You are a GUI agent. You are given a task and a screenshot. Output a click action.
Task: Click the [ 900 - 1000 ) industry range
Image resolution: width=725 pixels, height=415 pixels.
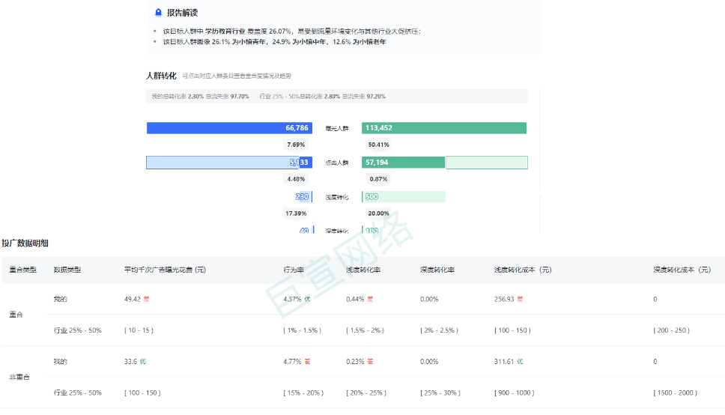[514, 393]
